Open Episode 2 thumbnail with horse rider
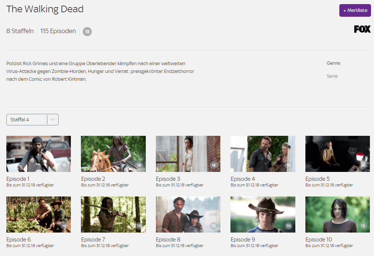Viewport: 374px width, 256px height. [x=113, y=154]
